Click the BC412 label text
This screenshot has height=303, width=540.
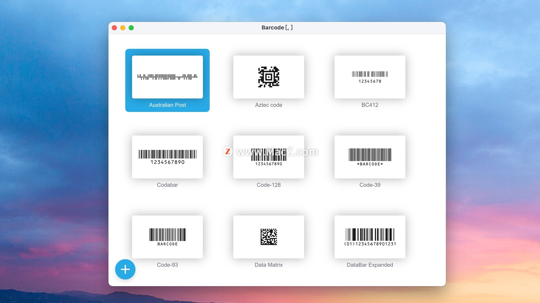370,105
